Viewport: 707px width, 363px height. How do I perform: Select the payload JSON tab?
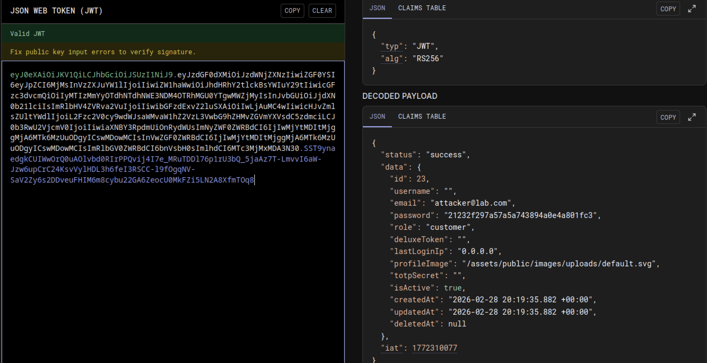click(377, 117)
